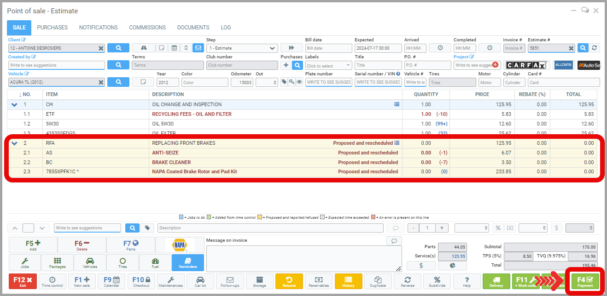The width and height of the screenshot is (607, 296).
Task: Click the Car lot button
Action: 200,281
